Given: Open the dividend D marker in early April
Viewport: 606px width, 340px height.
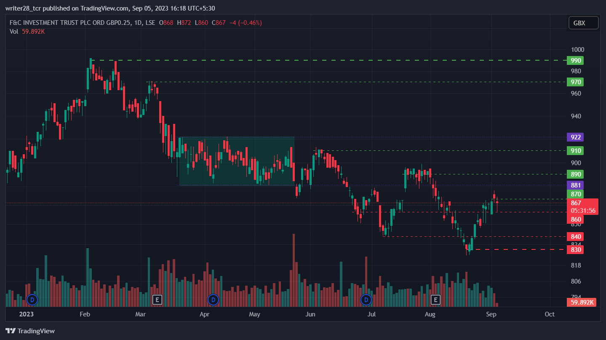Looking at the screenshot, I should (214, 300).
